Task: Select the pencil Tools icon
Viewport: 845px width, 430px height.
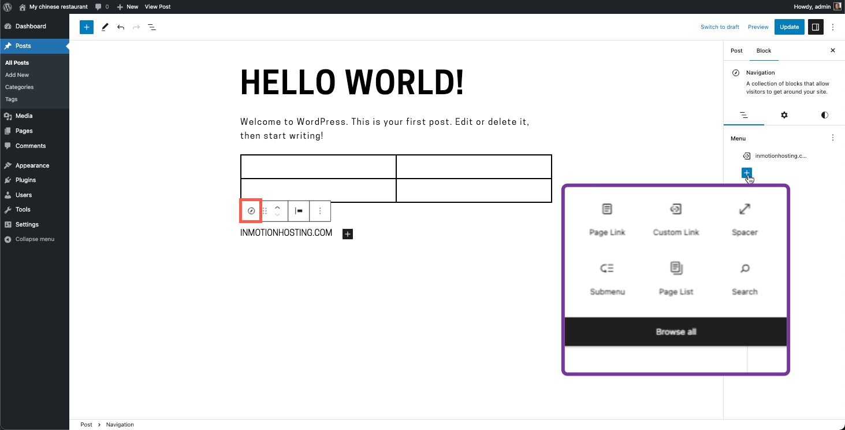Action: 105,27
